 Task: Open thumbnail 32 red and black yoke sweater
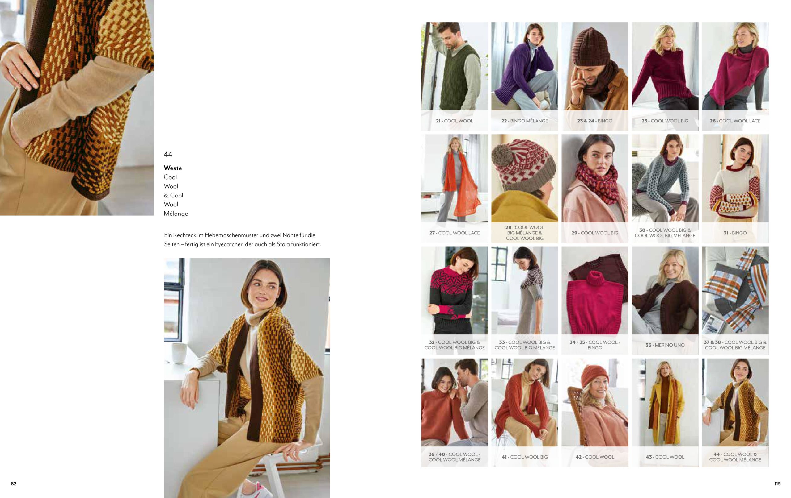point(454,291)
